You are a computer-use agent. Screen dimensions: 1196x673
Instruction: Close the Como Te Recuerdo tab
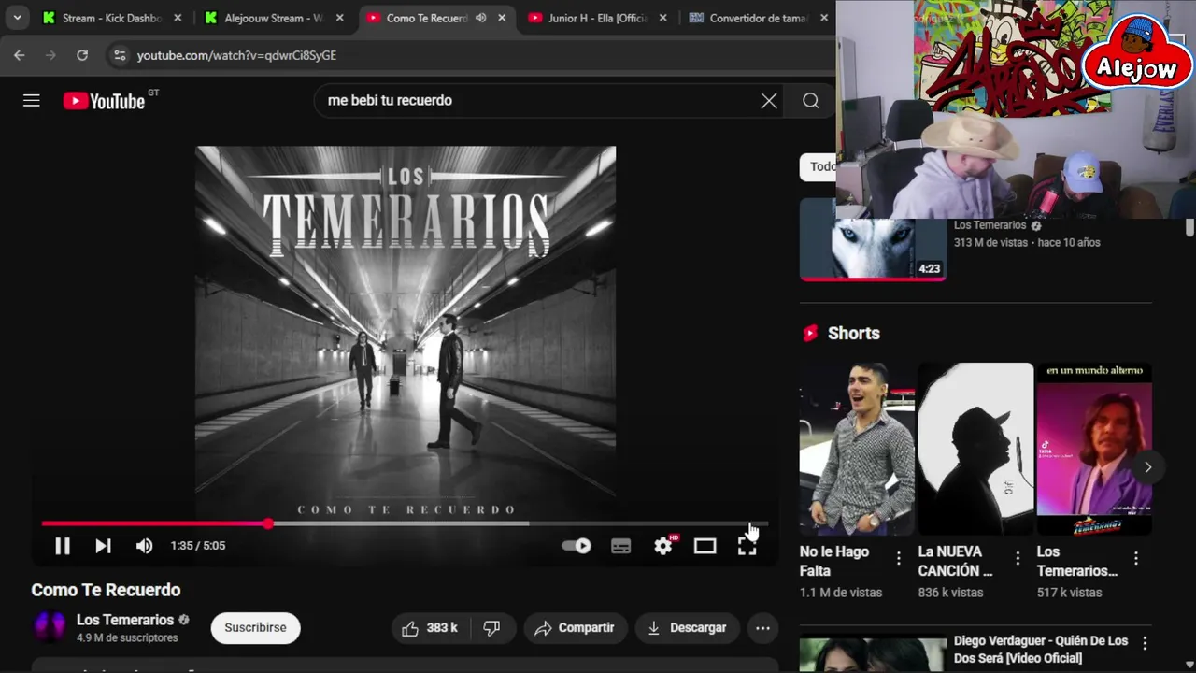point(502,18)
